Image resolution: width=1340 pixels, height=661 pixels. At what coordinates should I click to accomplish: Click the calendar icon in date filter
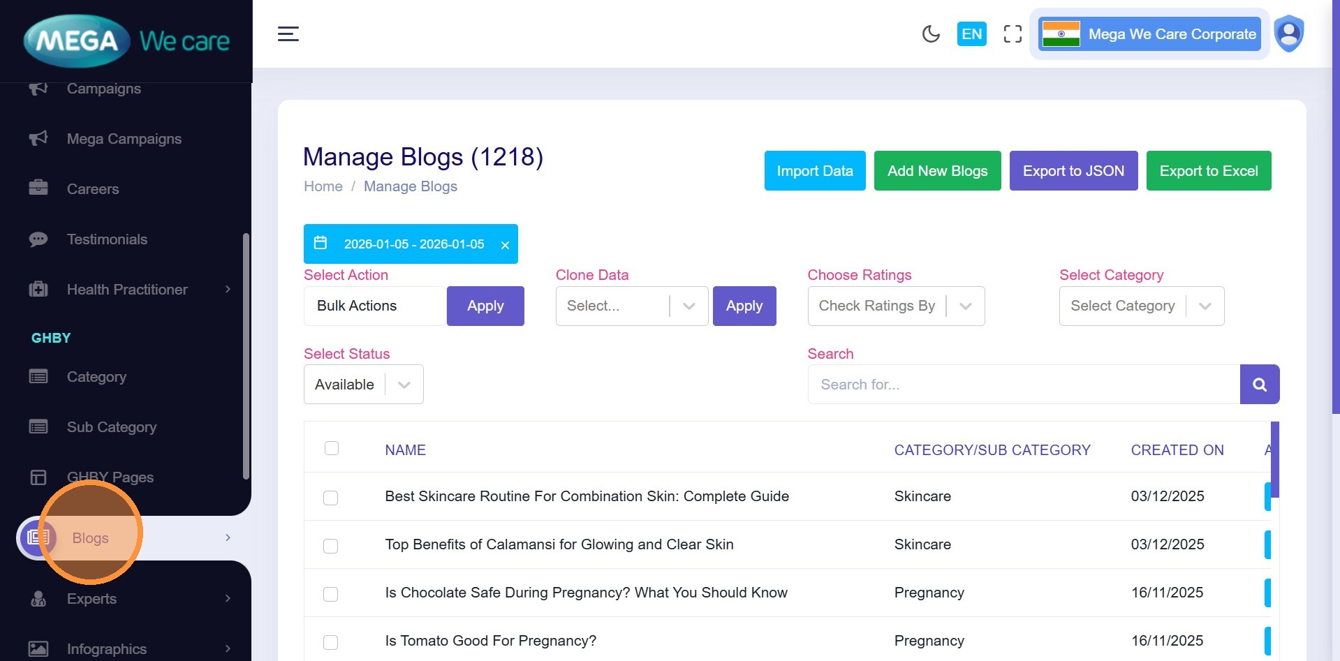coord(321,243)
